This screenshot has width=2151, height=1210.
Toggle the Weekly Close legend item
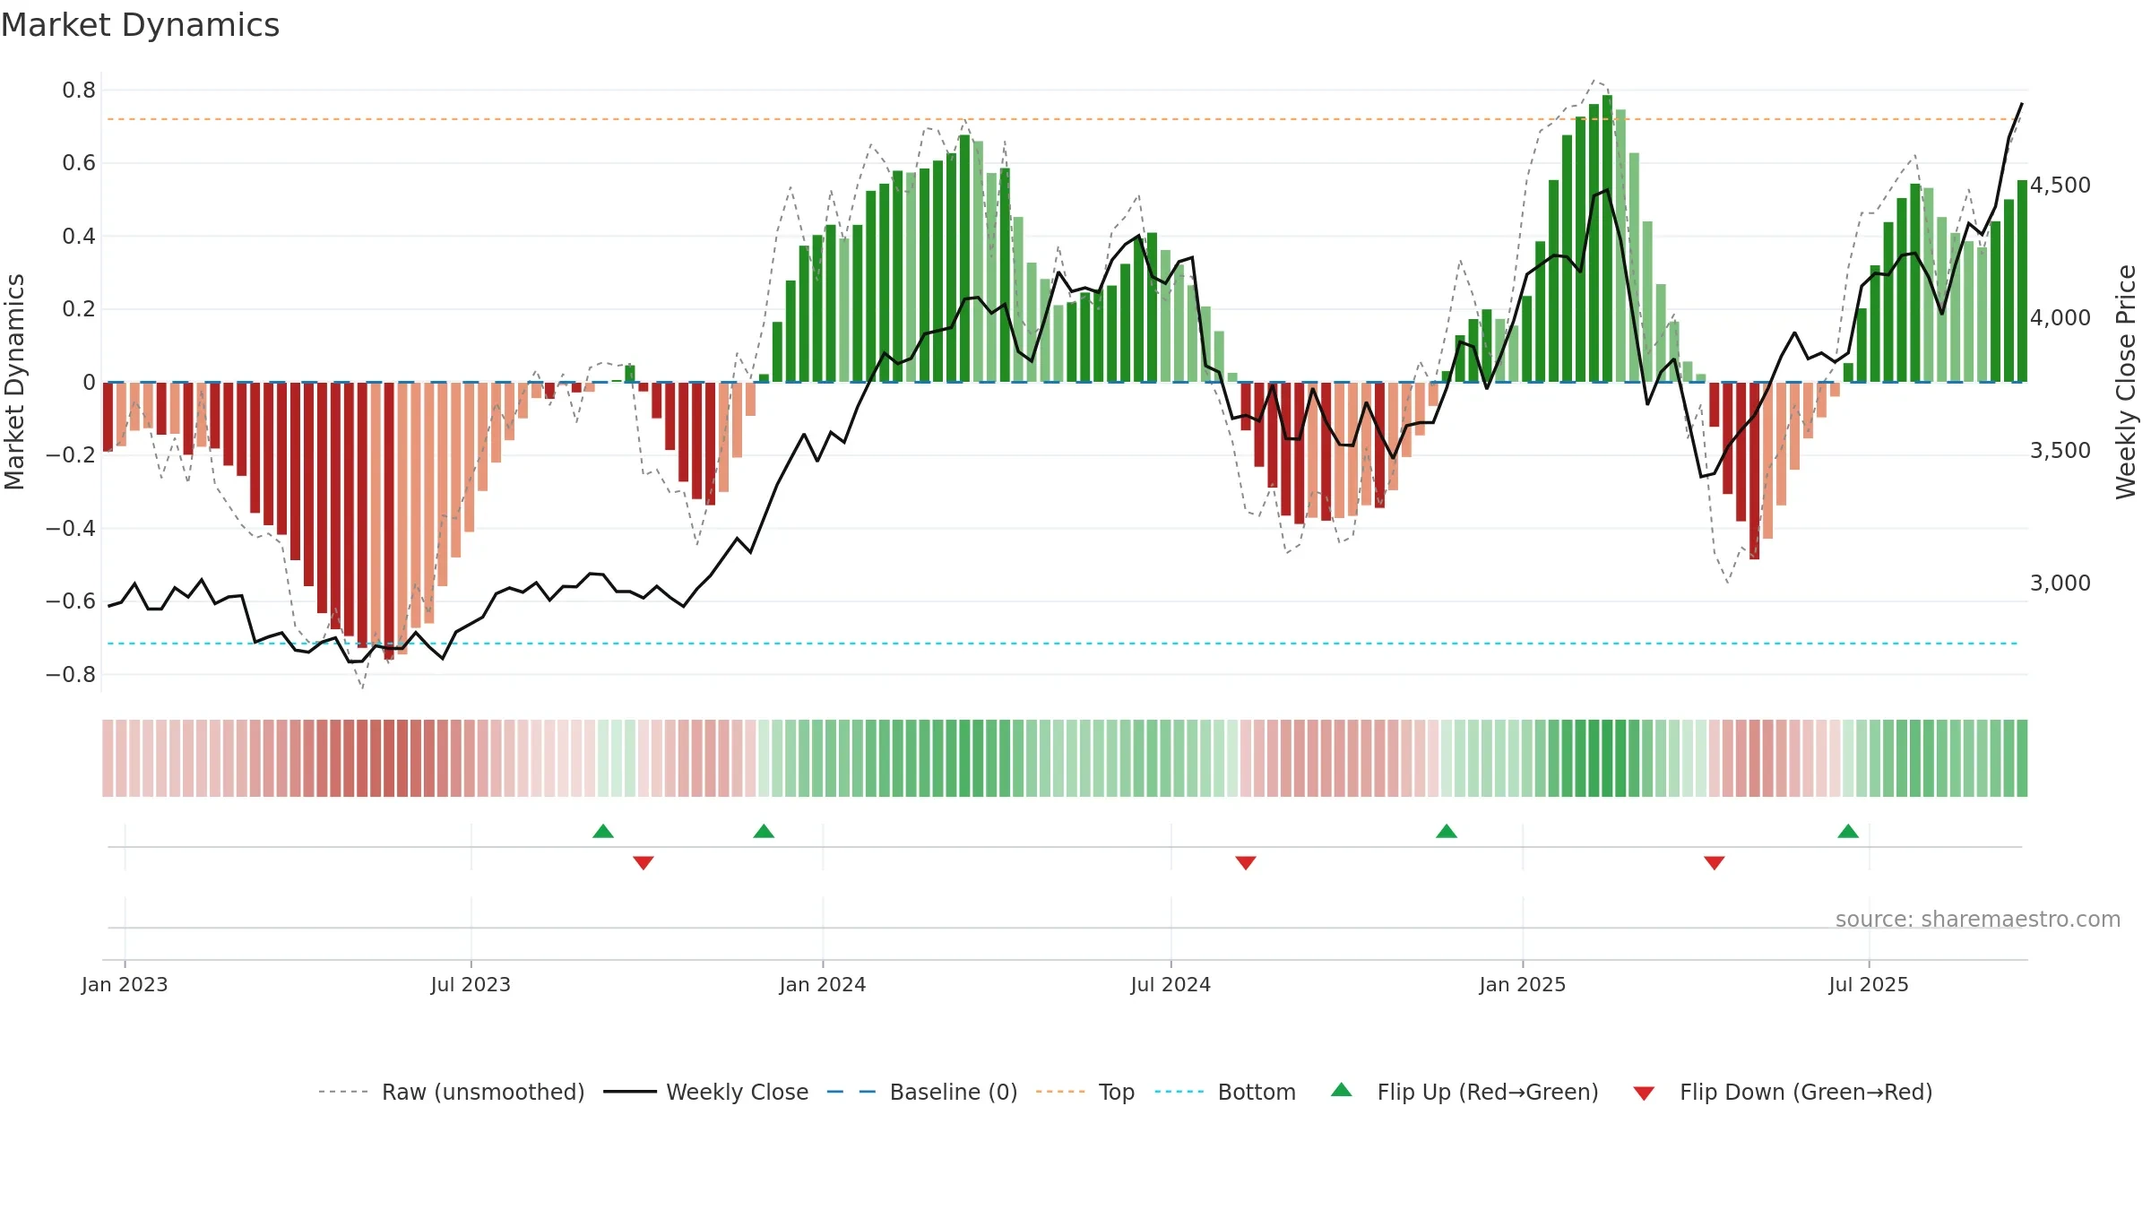pos(705,1092)
